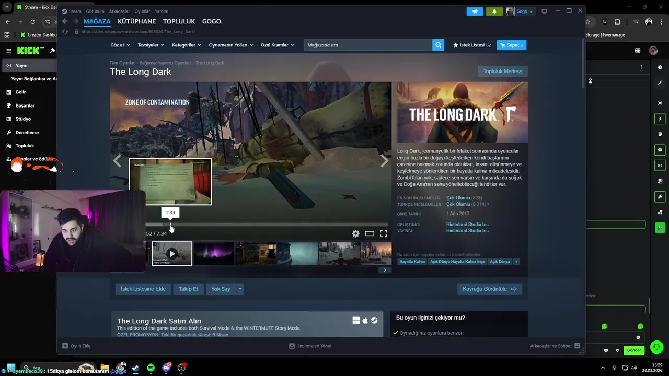
Task: Click Kick lightning bolt panel icon
Action: click(x=660, y=119)
